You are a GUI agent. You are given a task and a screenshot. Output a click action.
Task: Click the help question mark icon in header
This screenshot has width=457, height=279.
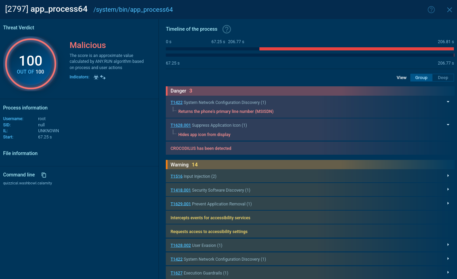(x=431, y=10)
